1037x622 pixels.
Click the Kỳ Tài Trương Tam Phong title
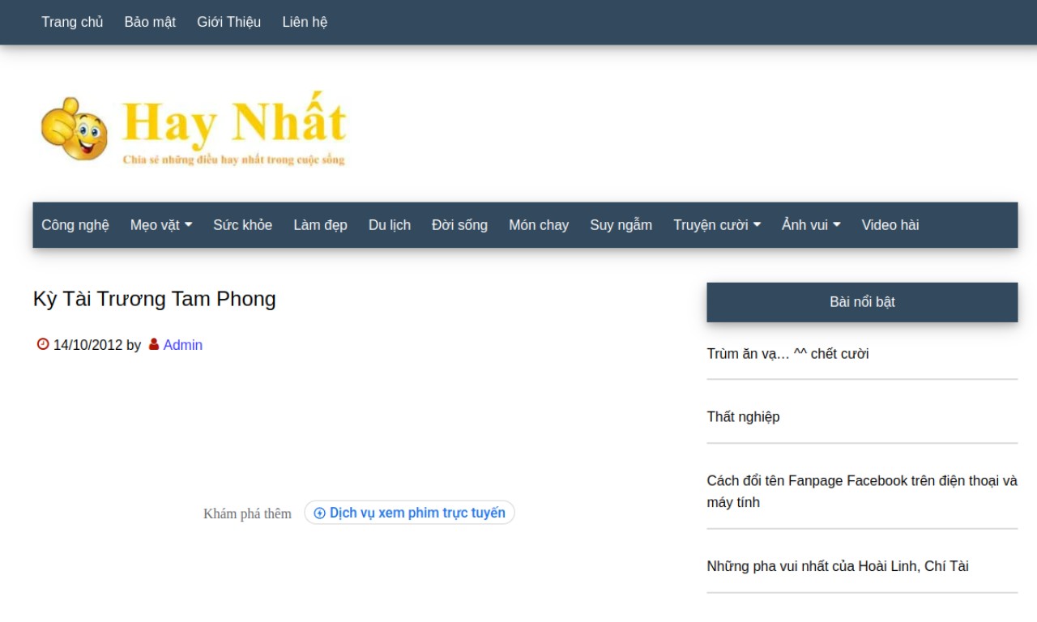tap(154, 299)
